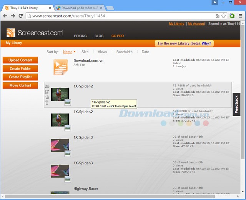246x200 pixels.
Task: Open the PRICING menu item
Action: [x=80, y=36]
